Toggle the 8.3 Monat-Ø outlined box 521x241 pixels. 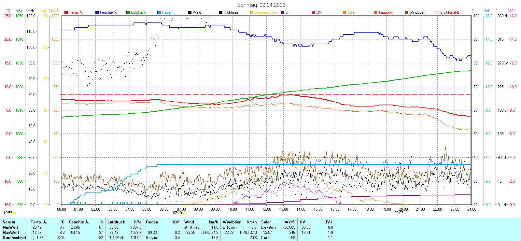click(x=437, y=12)
